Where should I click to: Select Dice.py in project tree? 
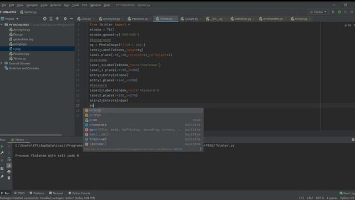(18, 34)
